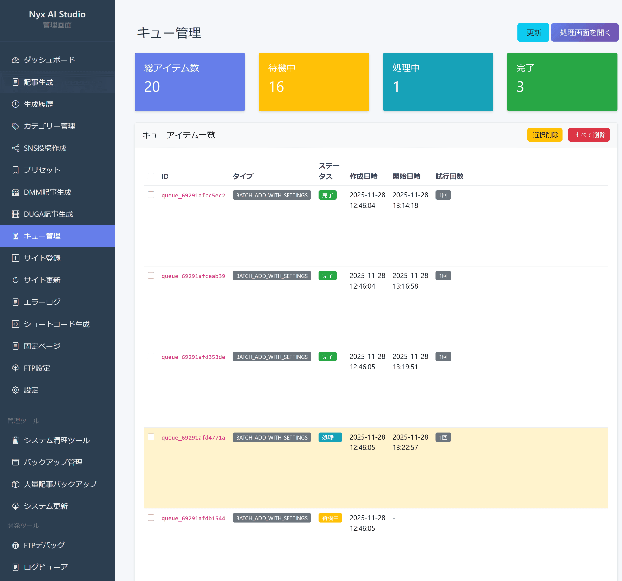This screenshot has height=581, width=622.
Task: Check the box for queue_69291afcc5ec2
Action: click(151, 195)
